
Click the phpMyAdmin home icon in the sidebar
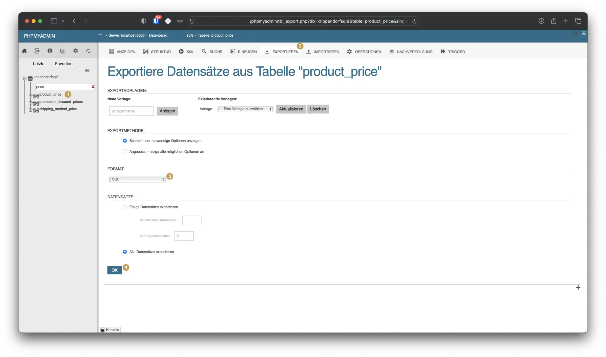[24, 51]
